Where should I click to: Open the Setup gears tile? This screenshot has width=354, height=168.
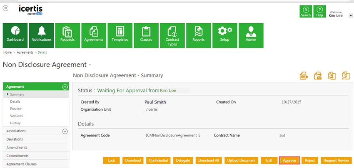click(224, 35)
